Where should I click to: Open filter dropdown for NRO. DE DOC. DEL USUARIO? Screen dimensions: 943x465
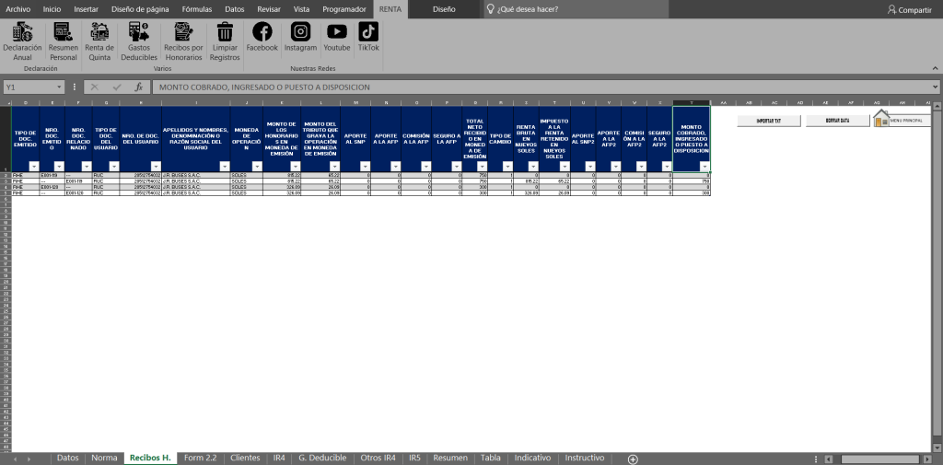(156, 167)
